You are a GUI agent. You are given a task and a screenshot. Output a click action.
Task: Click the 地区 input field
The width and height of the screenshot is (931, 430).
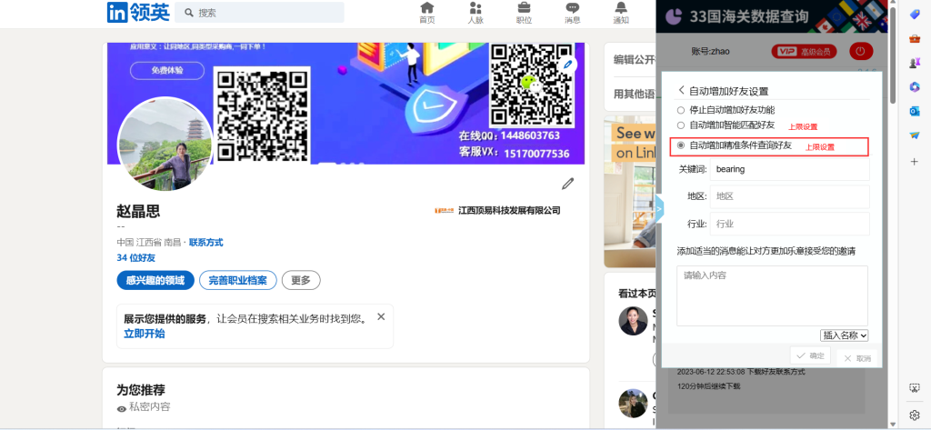[x=788, y=196]
